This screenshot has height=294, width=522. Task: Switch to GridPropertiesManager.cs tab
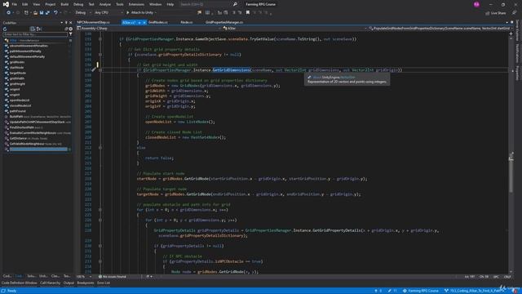click(224, 22)
